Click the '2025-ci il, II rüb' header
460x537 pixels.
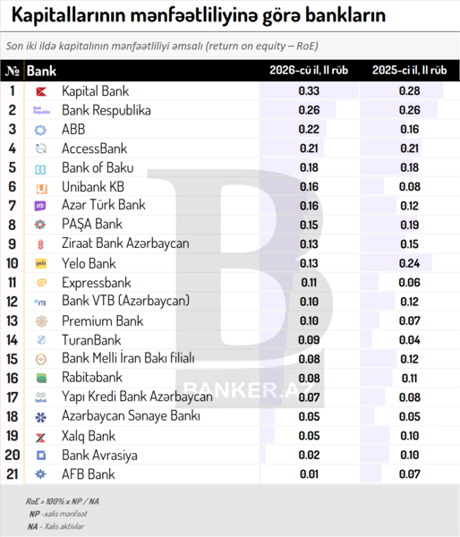point(409,70)
